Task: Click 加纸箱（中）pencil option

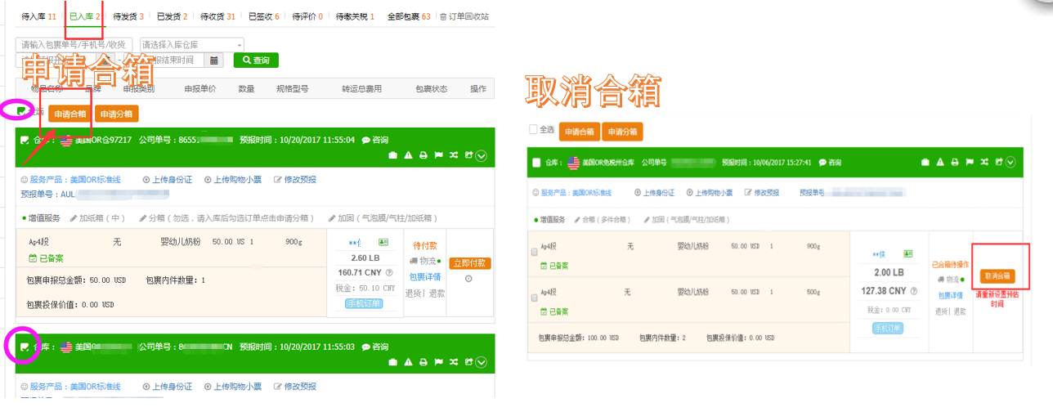Action: click(x=98, y=218)
